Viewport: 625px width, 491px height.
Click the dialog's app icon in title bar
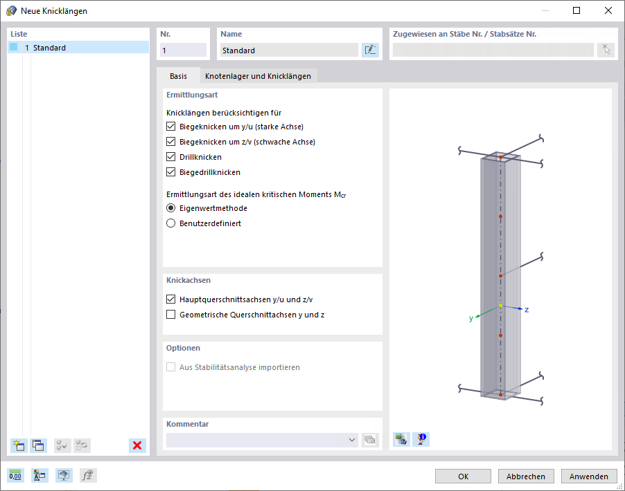12,11
